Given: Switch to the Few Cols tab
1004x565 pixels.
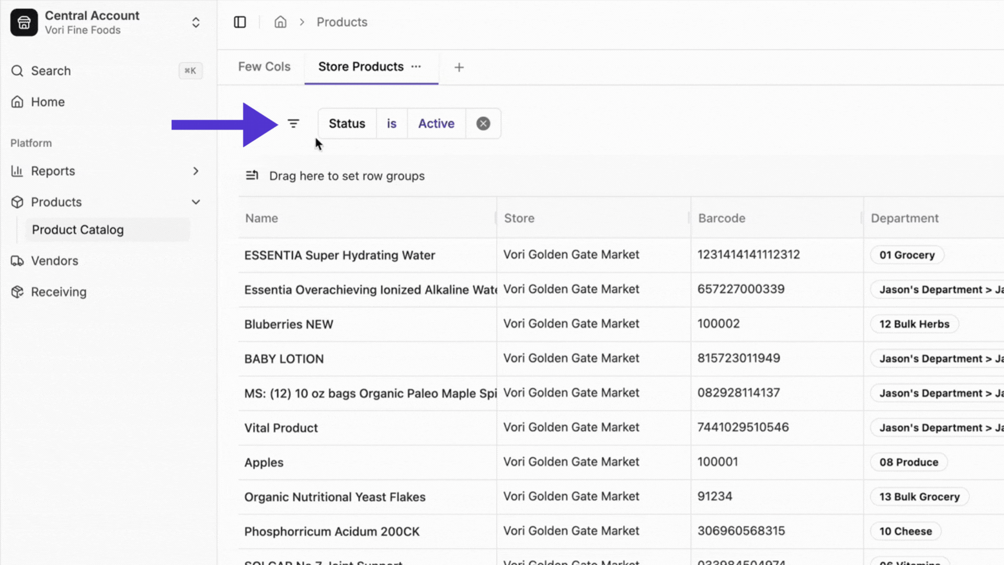Looking at the screenshot, I should (x=264, y=66).
